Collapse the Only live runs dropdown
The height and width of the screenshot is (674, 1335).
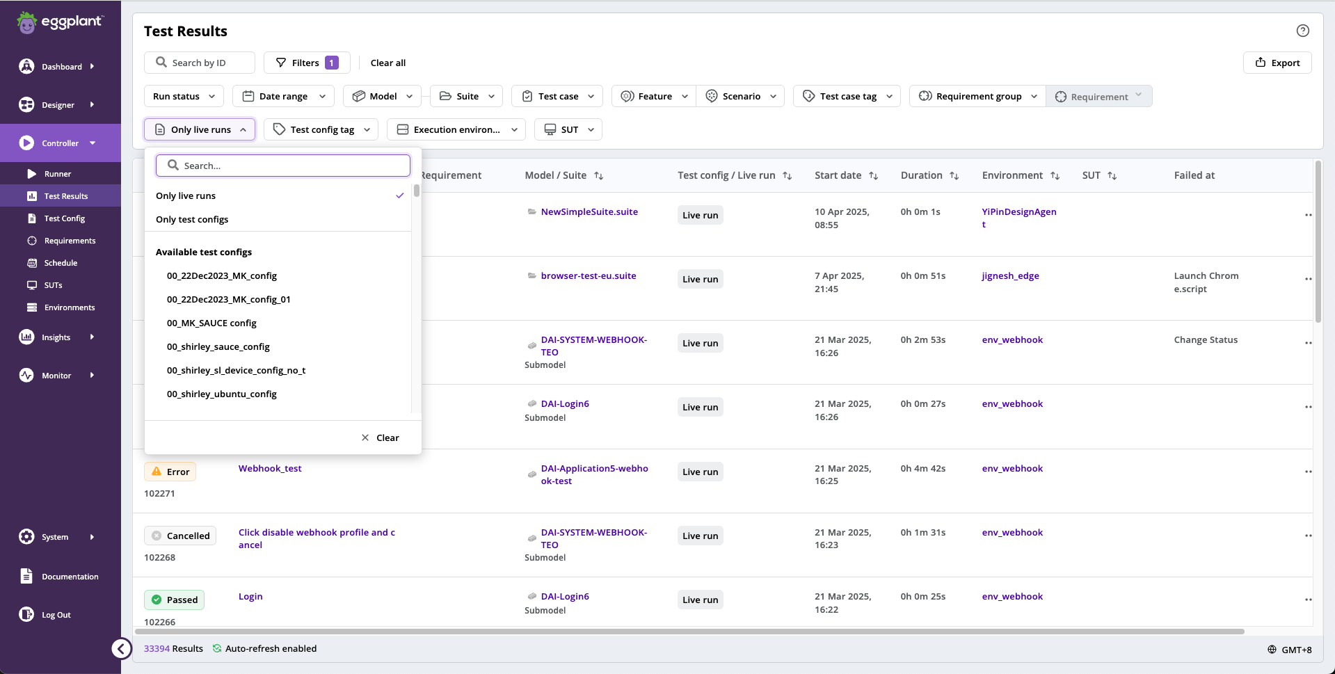point(200,129)
